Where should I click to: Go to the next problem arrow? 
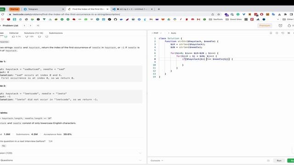(x=31, y=26)
